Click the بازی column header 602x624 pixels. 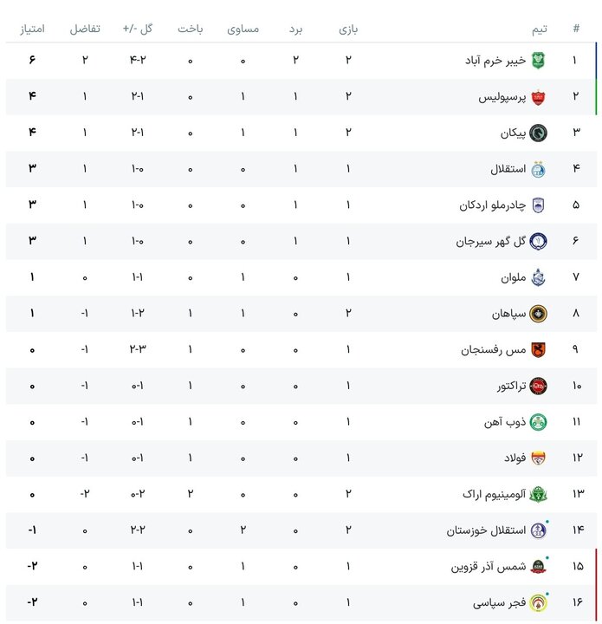[348, 29]
